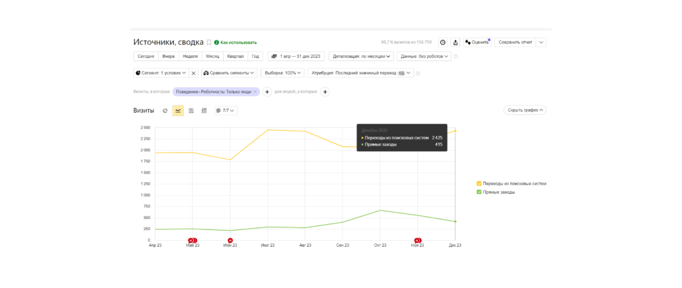Open the 'Как использовать' help link
Image resolution: width=682 pixels, height=288 pixels.
pos(238,43)
